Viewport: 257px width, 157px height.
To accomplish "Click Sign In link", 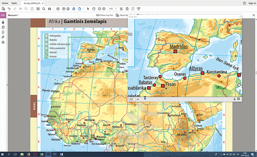I will [x=252, y=3].
